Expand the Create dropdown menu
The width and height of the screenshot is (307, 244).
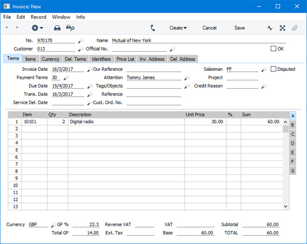pos(178,28)
